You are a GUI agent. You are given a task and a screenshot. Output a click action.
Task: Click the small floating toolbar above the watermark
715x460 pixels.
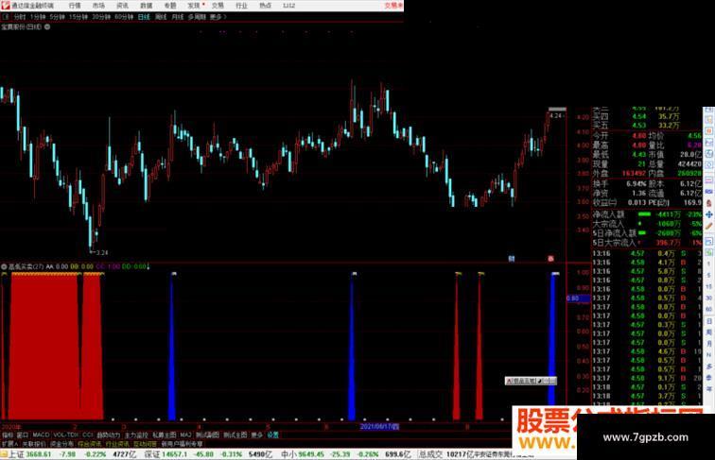tap(531, 381)
